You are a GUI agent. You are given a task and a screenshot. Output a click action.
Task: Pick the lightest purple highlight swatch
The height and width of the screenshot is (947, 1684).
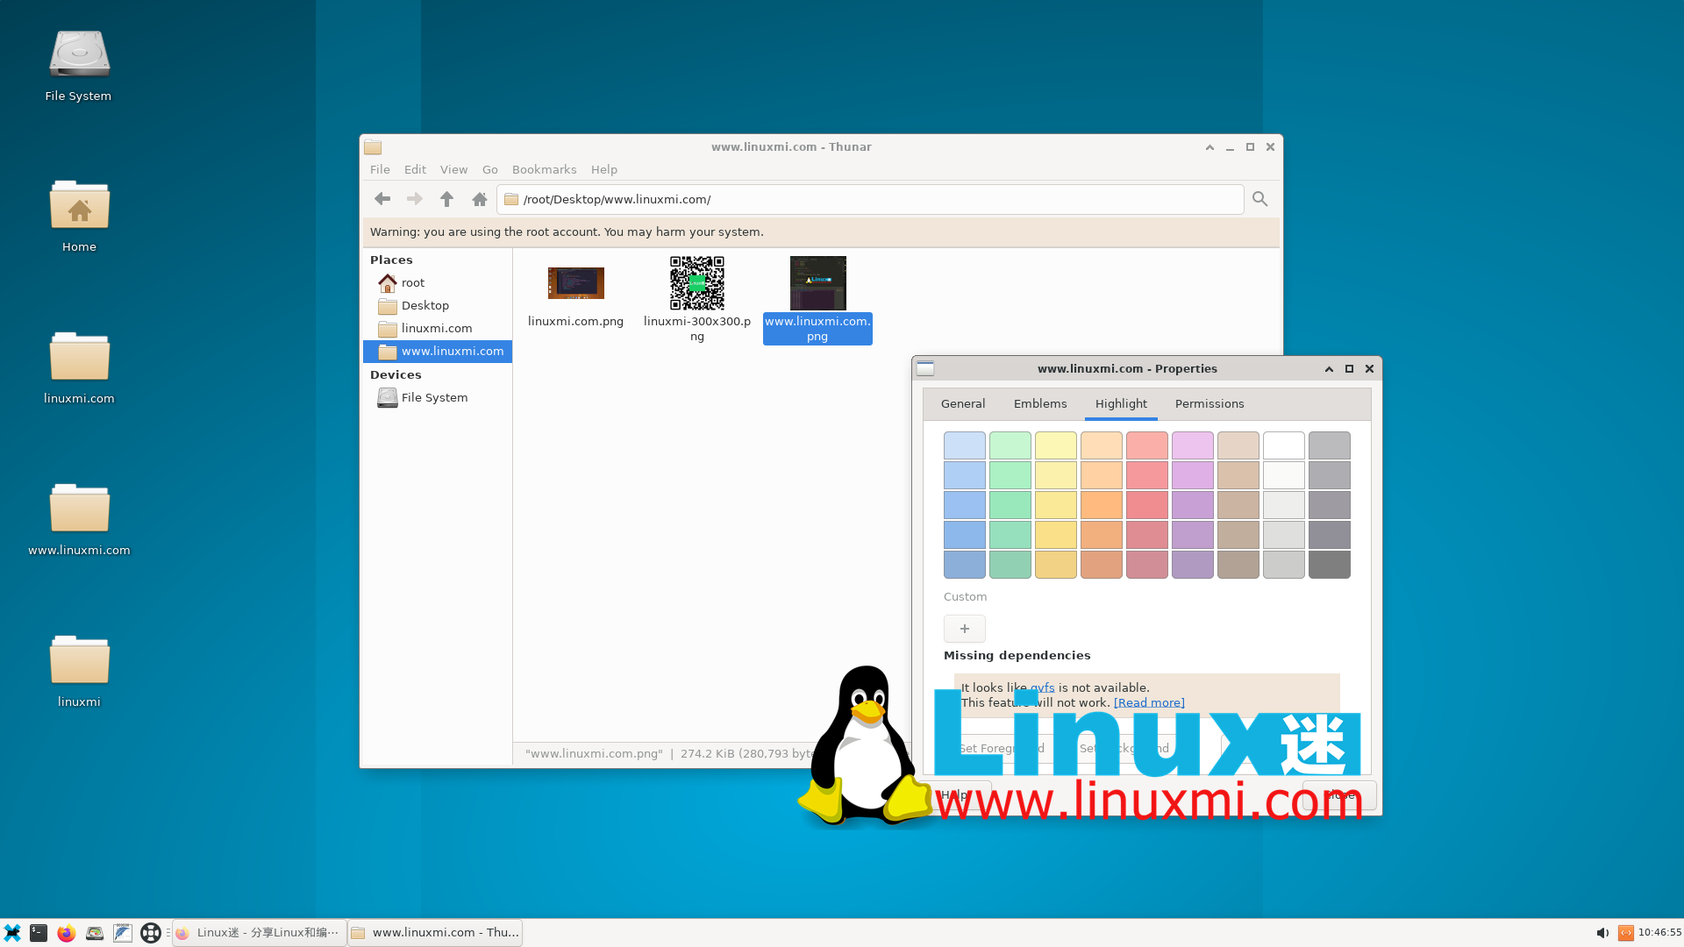pyautogui.click(x=1193, y=445)
